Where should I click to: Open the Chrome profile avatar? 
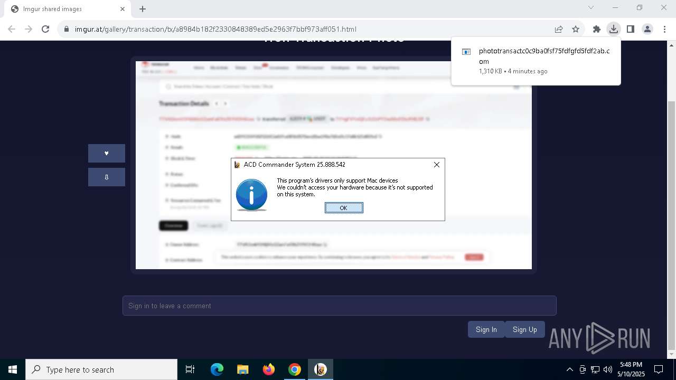[647, 29]
